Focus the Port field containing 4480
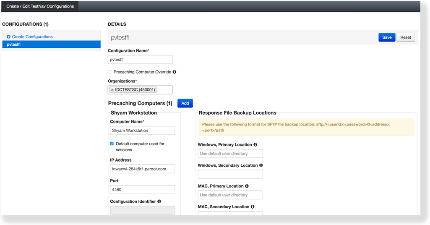 pos(142,189)
